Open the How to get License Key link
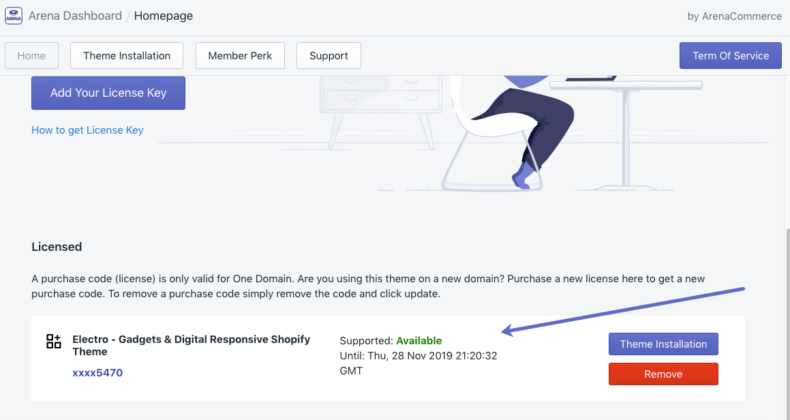Image resolution: width=790 pixels, height=420 pixels. pos(87,130)
